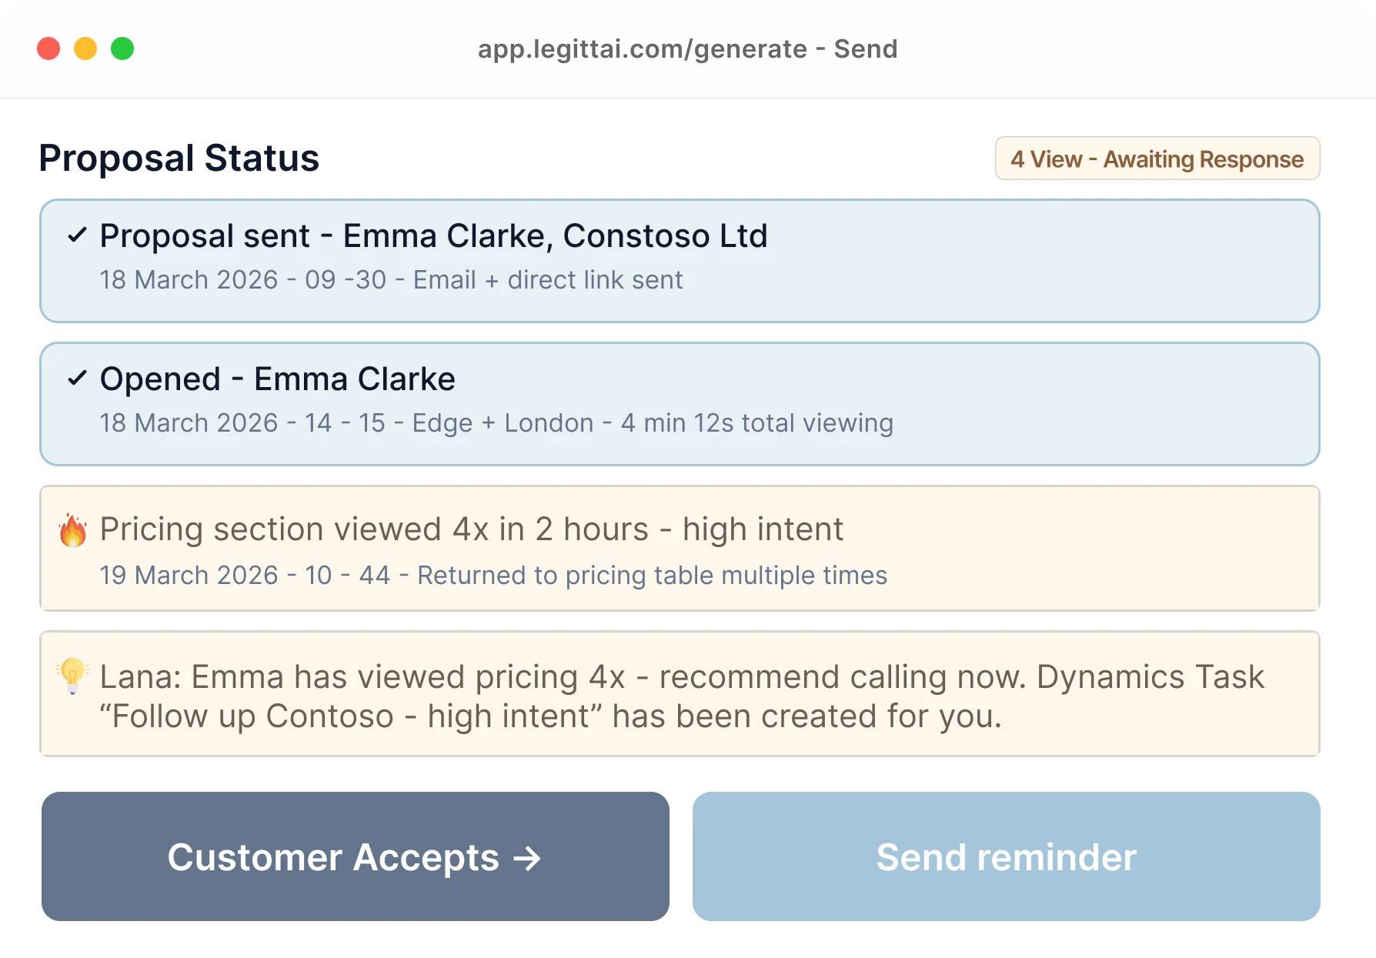Select the Send tab in the address bar
Screen dimensions: 1376x958
tap(866, 48)
